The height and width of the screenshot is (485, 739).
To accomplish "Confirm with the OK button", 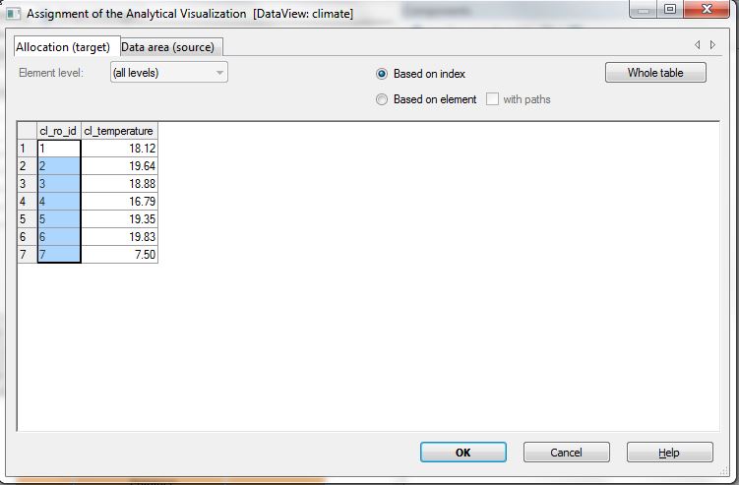I will point(462,453).
